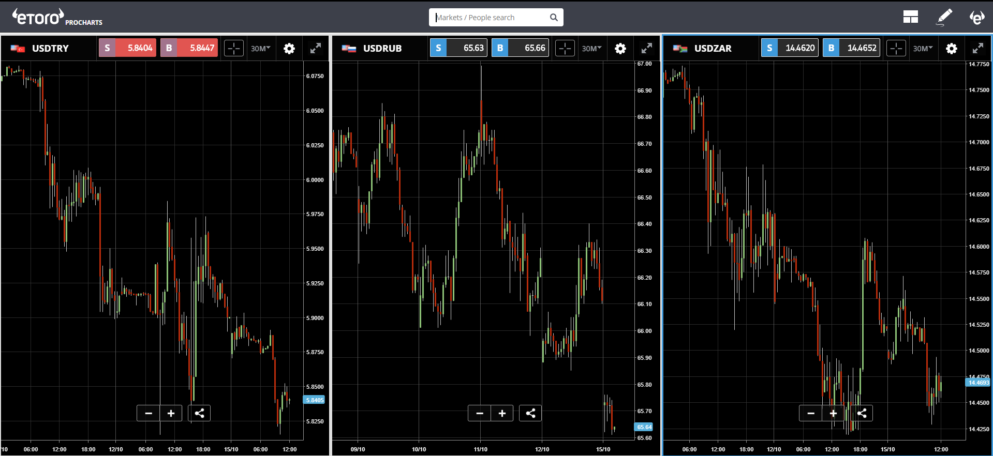Zoom in the USDTRY chart
This screenshot has width=993, height=456.
[x=171, y=413]
